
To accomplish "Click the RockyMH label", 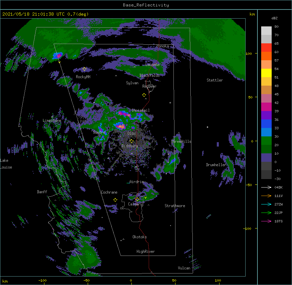I will 83,77.
